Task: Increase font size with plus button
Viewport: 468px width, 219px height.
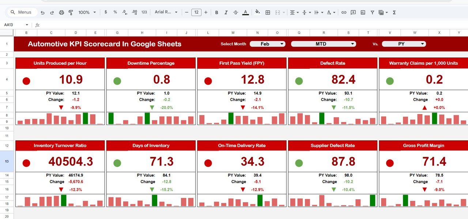Action: [x=206, y=12]
